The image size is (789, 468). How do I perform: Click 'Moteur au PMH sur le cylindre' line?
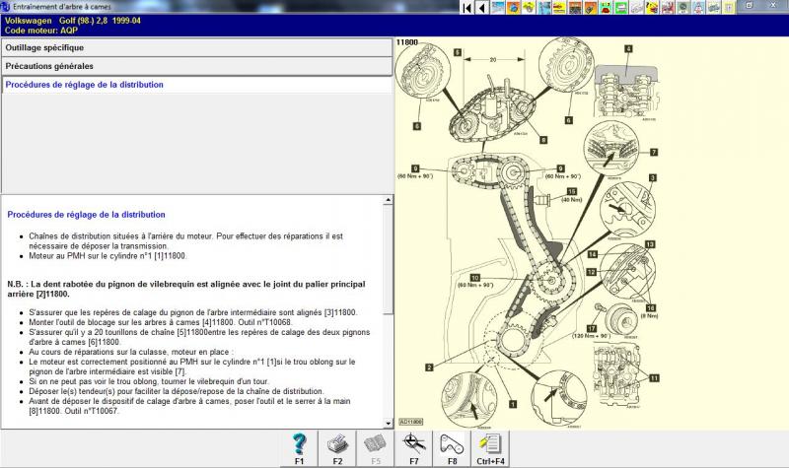coord(108,256)
